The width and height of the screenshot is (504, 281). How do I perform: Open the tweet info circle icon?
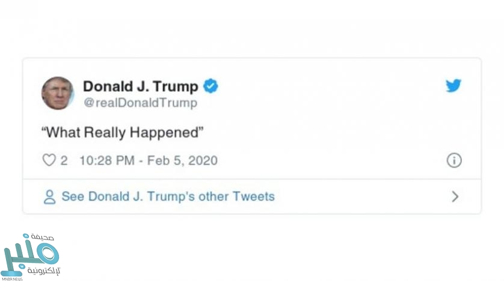coord(454,160)
